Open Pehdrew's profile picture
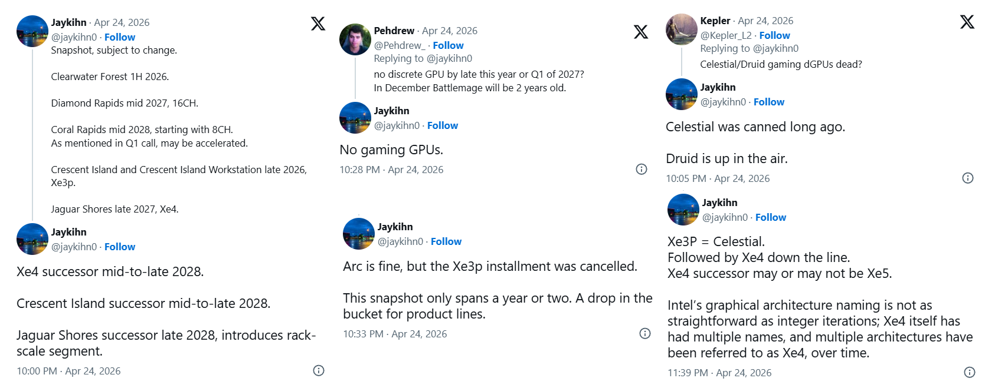 point(355,39)
